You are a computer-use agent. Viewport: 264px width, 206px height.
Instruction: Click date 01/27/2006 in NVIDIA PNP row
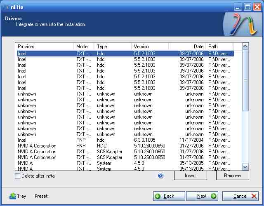point(191,146)
